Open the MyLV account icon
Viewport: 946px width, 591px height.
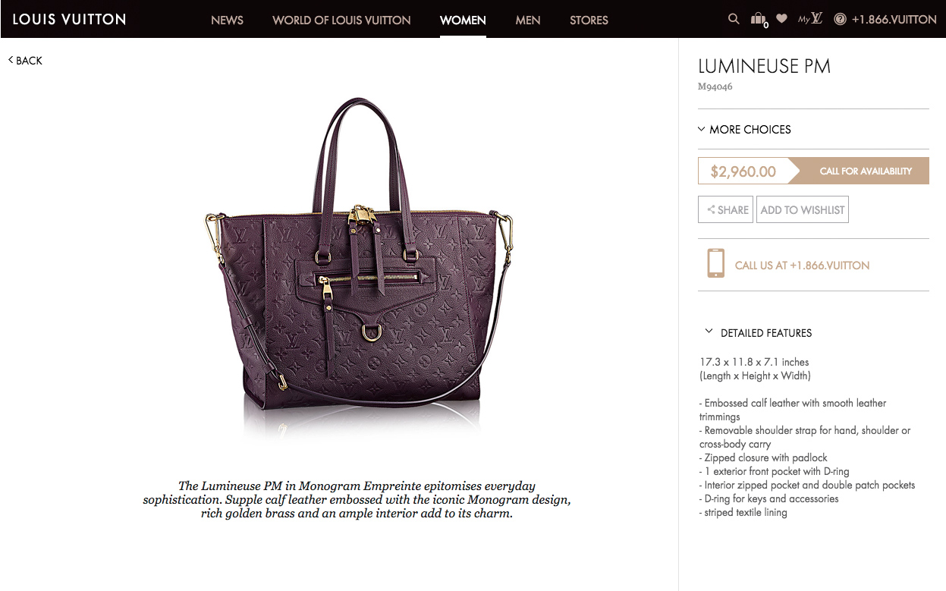point(810,18)
